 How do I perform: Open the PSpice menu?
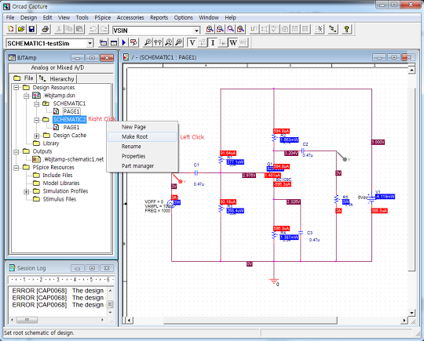[103, 17]
